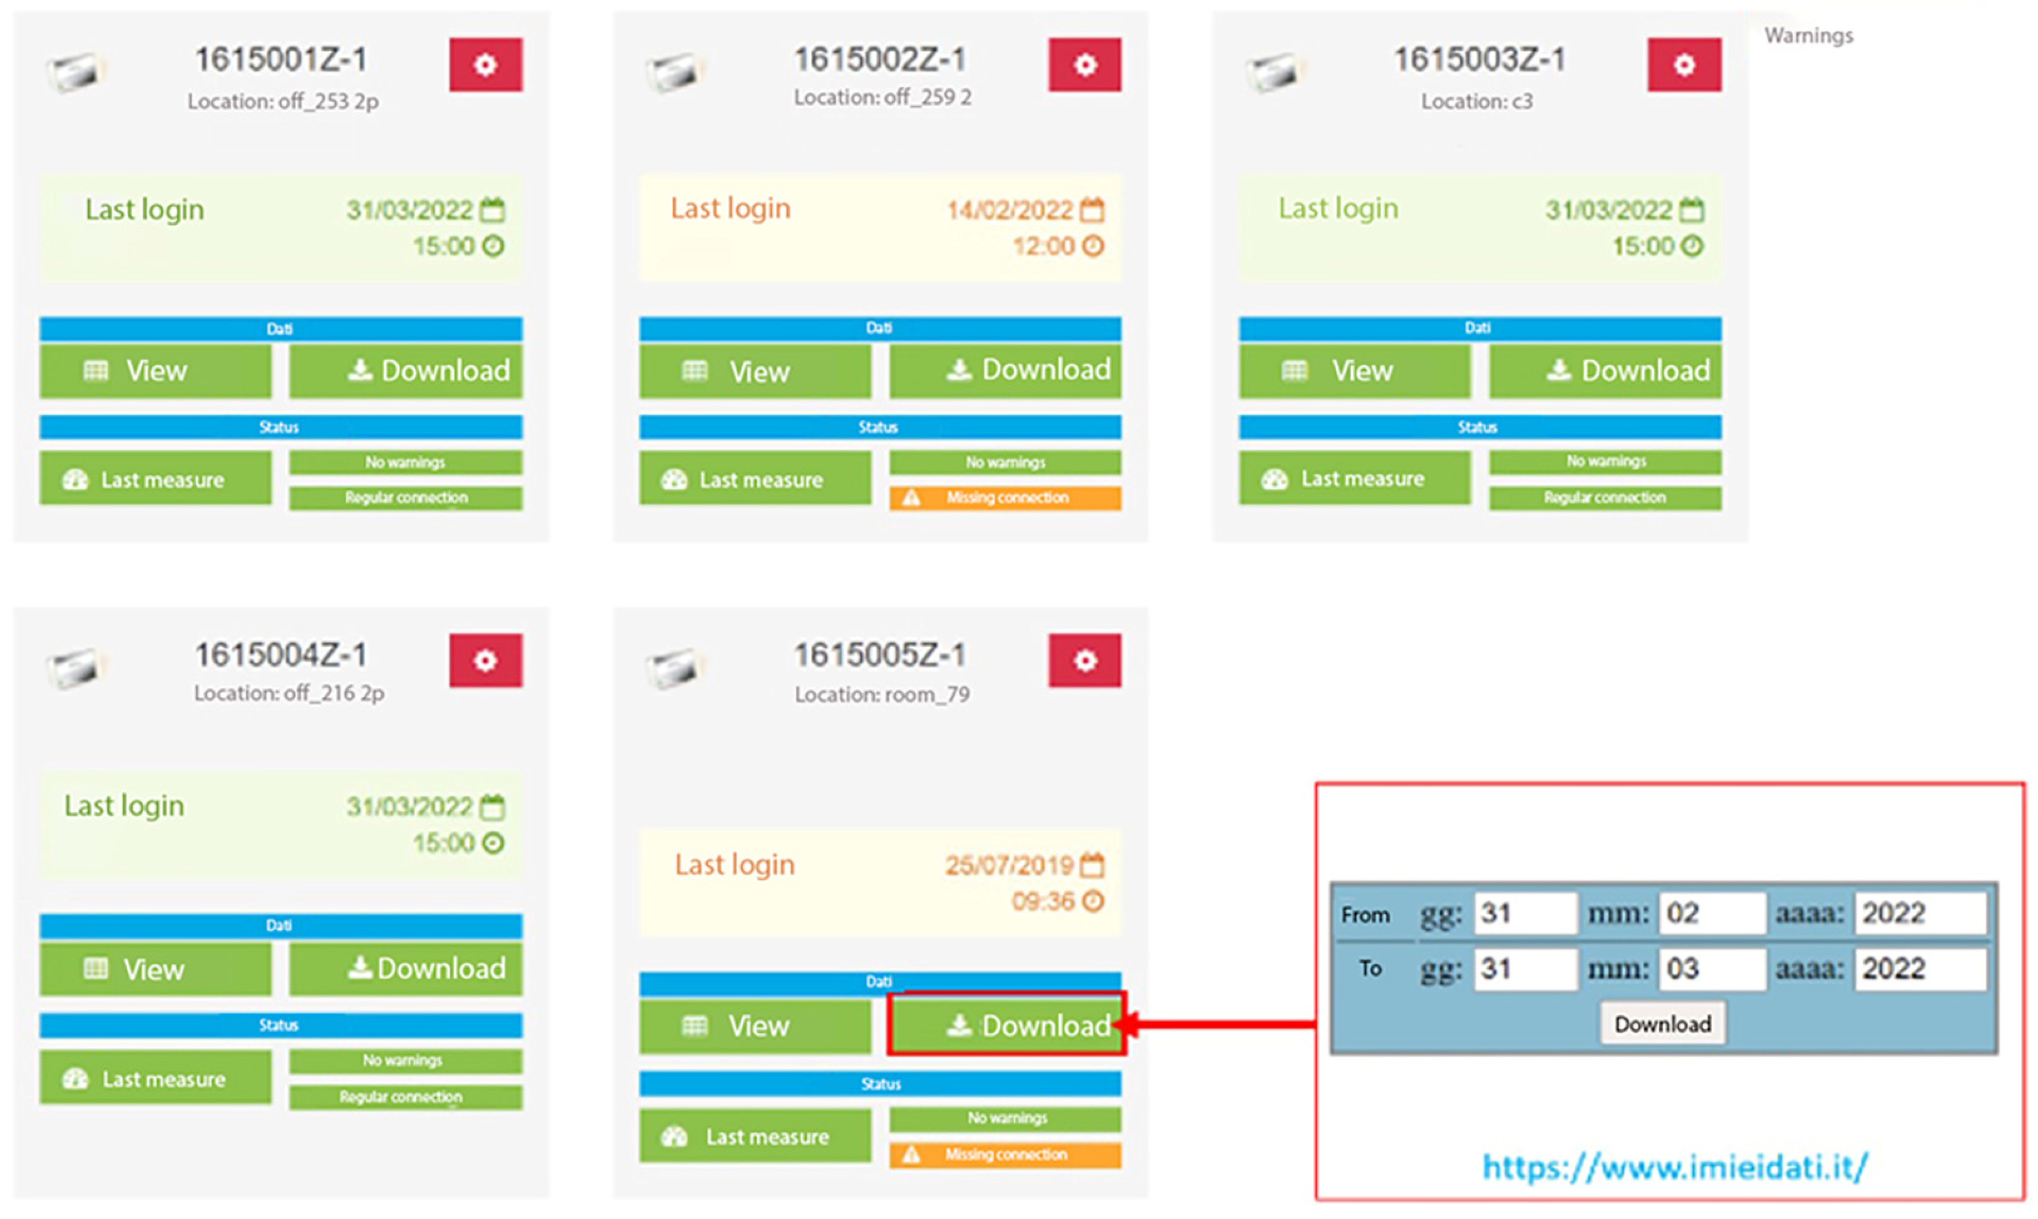Image resolution: width=2038 pixels, height=1219 pixels.
Task: Click calendar icon beside 14/02/2022 login date
Action: tap(1091, 210)
